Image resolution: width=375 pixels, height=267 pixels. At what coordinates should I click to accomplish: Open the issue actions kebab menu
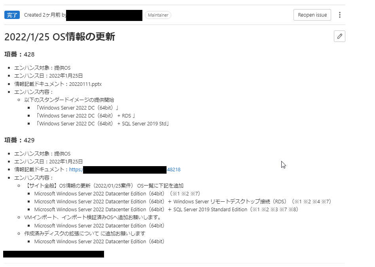coord(339,15)
